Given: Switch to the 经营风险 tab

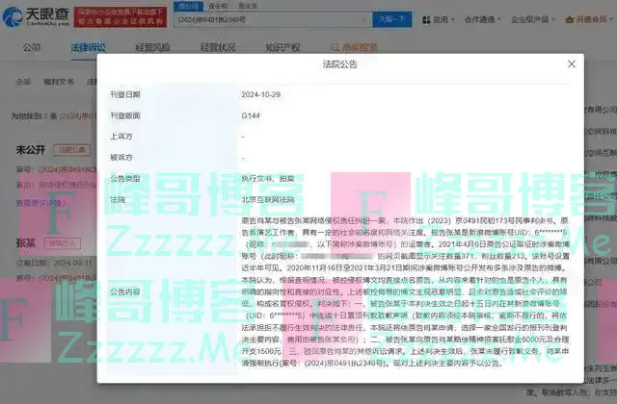Looking at the screenshot, I should 152,47.
